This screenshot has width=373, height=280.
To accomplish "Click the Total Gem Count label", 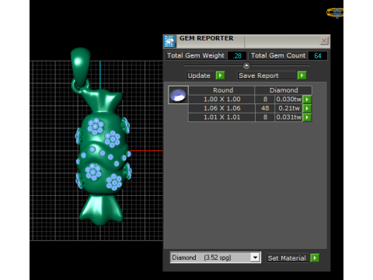I will [x=278, y=55].
